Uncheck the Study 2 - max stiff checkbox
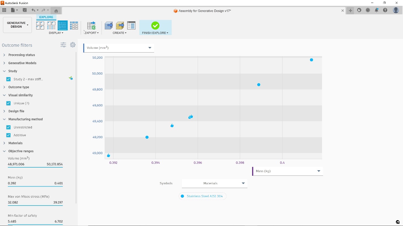The image size is (403, 226). click(x=8, y=79)
